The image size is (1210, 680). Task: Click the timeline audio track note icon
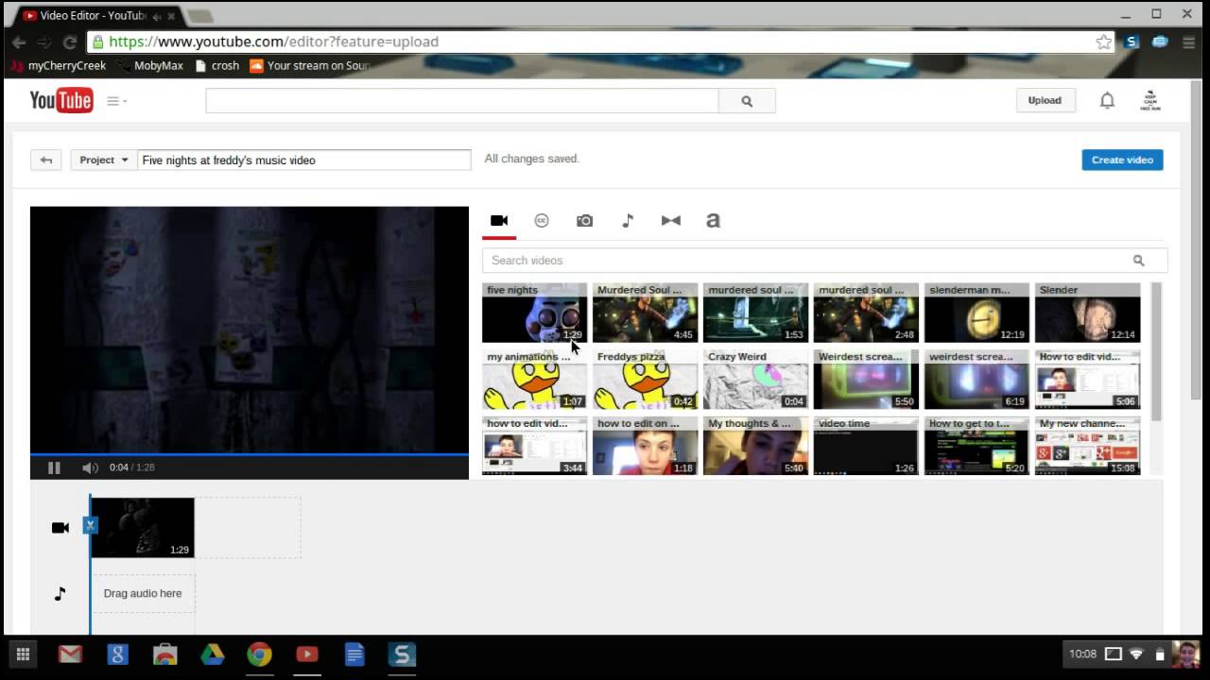coord(60,593)
